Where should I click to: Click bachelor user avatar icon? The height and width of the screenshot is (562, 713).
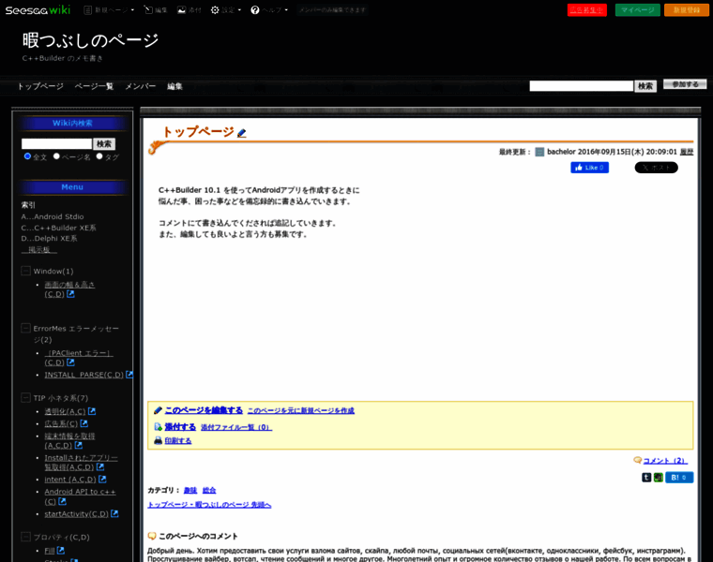tap(539, 152)
